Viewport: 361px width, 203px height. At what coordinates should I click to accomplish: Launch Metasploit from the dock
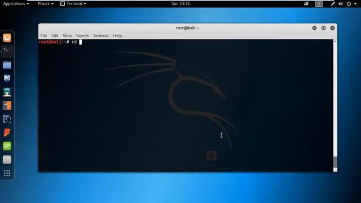point(7,78)
